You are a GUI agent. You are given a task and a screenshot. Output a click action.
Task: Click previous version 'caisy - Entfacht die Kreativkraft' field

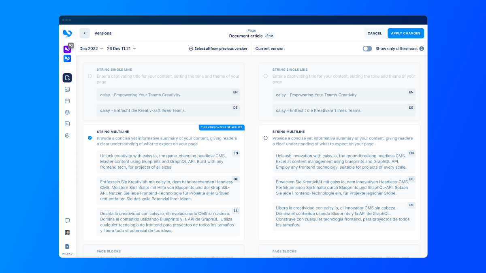tap(168, 110)
